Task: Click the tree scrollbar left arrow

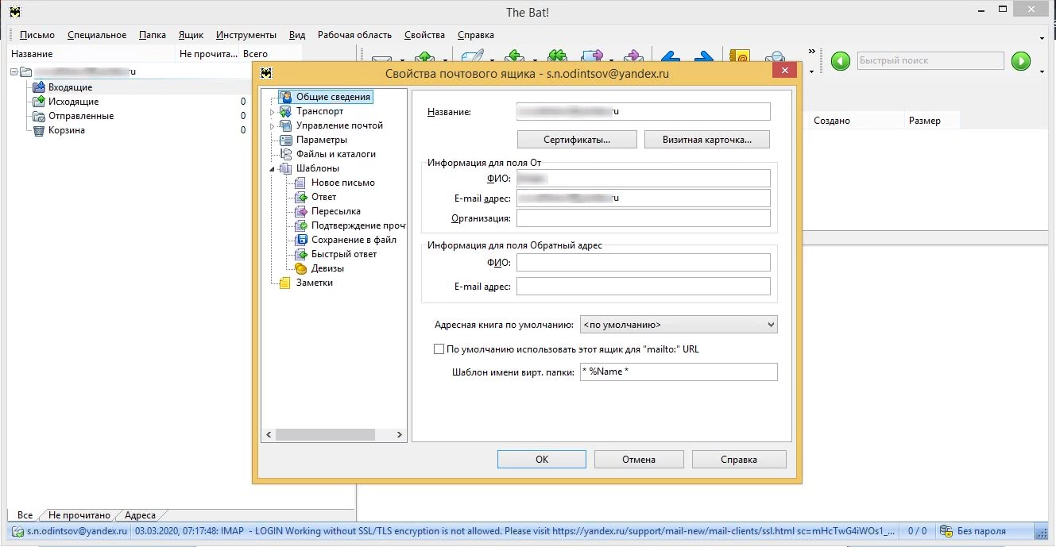Action: pyautogui.click(x=269, y=434)
